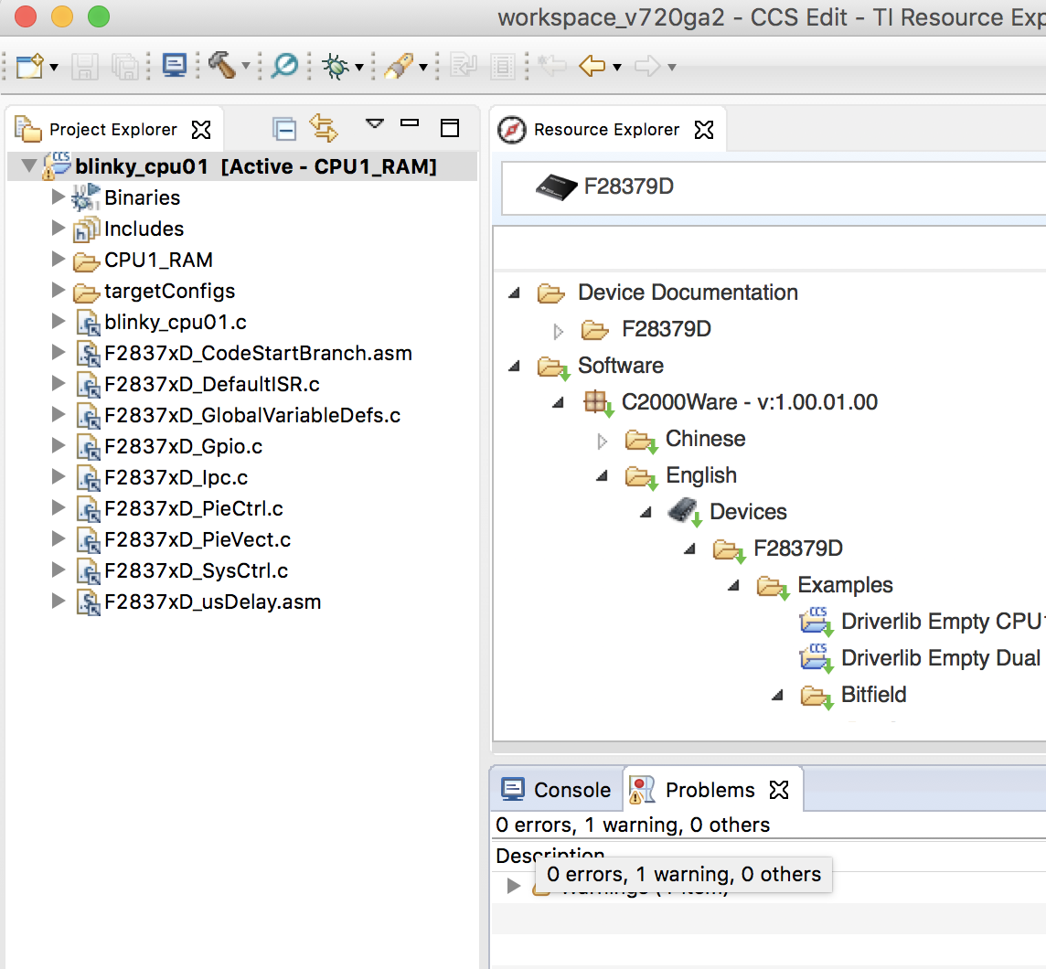
Task: Collapse the Bitfield folder
Action: [x=777, y=696]
